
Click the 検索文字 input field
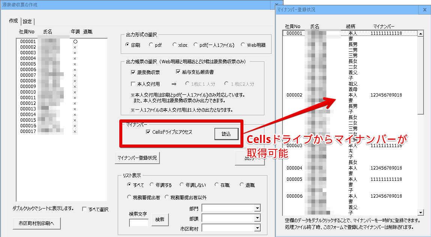[x=139, y=222]
